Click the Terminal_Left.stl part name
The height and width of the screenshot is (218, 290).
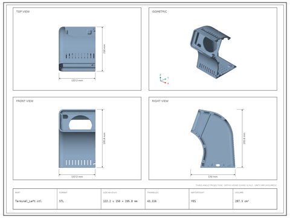coord(28,201)
